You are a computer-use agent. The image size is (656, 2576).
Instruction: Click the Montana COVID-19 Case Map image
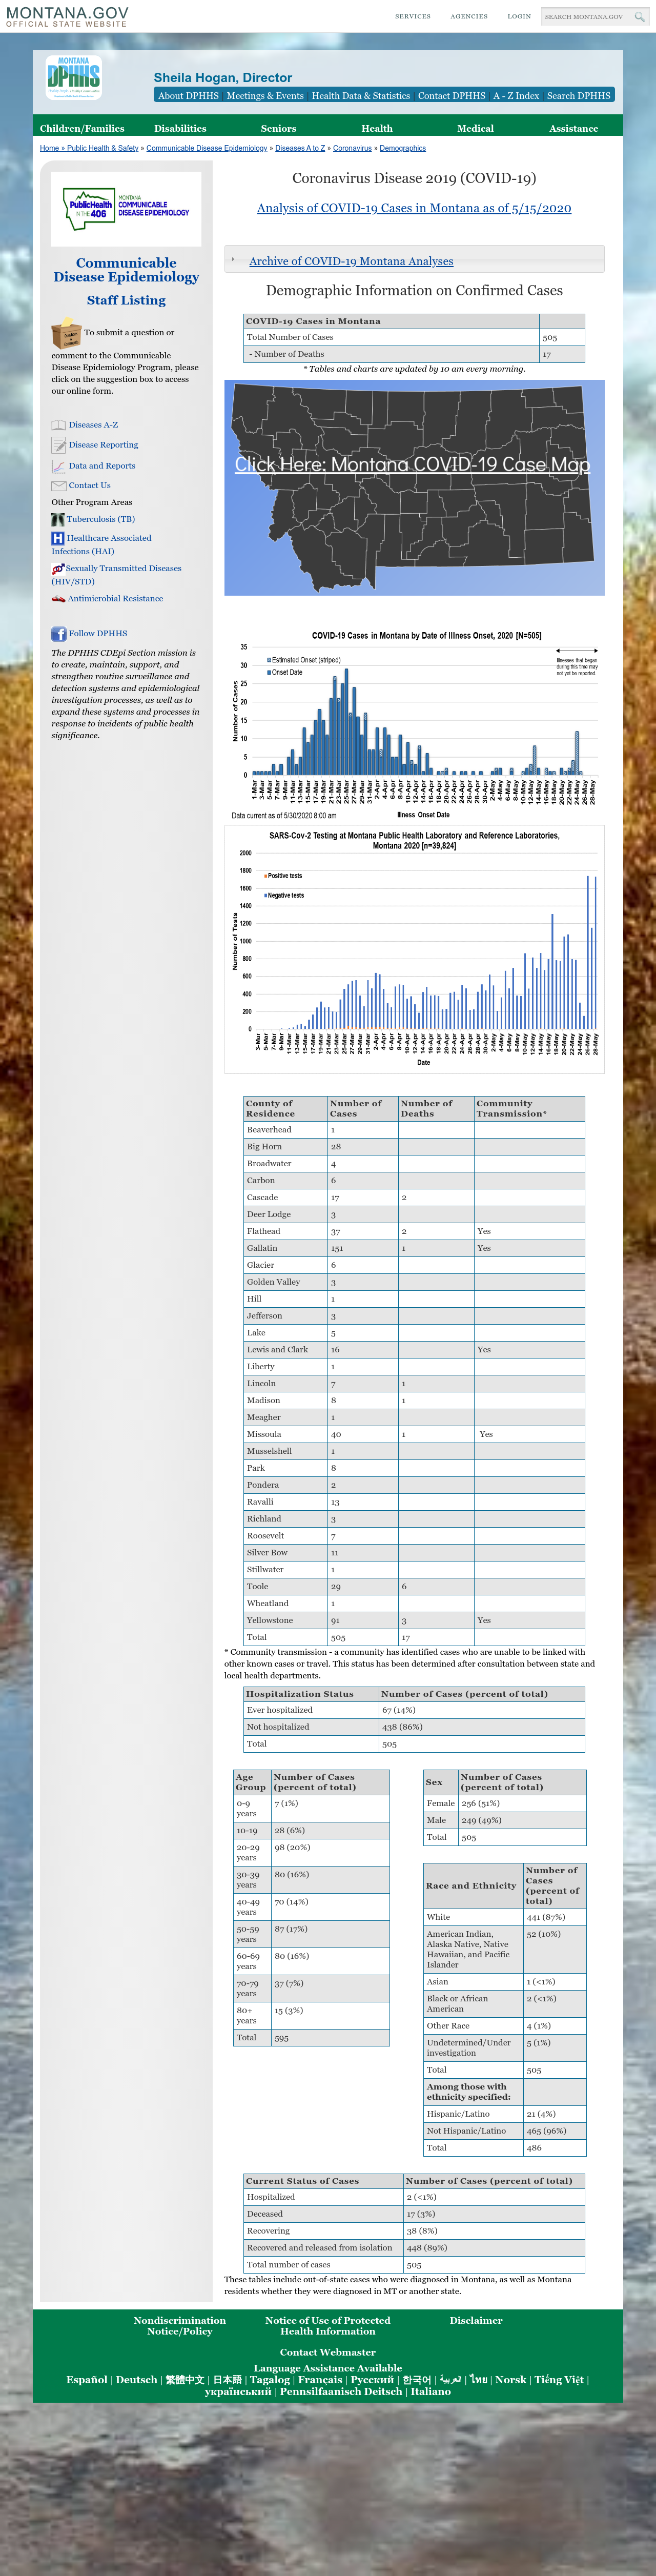pos(414,487)
